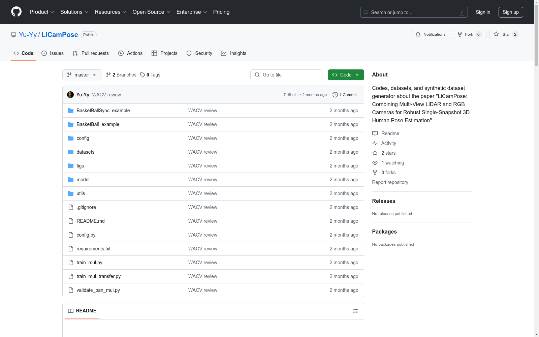Open the train_mul_transfer.py file
This screenshot has width=539, height=337.
tap(99, 276)
